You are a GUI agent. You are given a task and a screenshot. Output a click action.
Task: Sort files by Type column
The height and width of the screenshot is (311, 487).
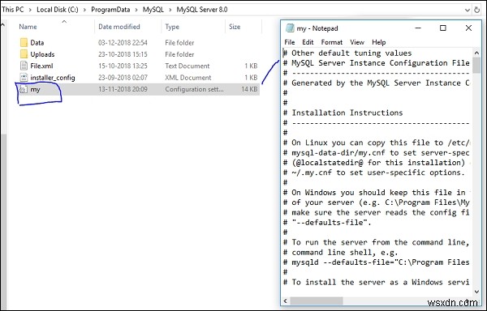[x=172, y=27]
